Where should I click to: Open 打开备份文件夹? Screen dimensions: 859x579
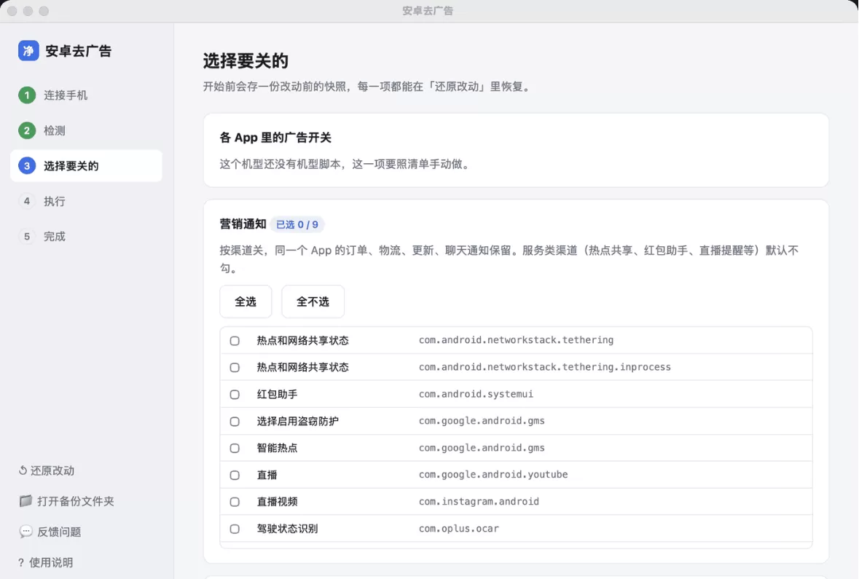click(67, 501)
